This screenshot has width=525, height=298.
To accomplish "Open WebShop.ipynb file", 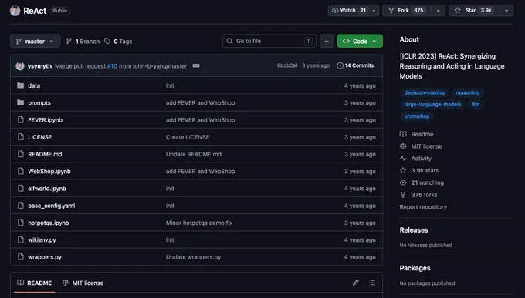I will click(x=49, y=172).
